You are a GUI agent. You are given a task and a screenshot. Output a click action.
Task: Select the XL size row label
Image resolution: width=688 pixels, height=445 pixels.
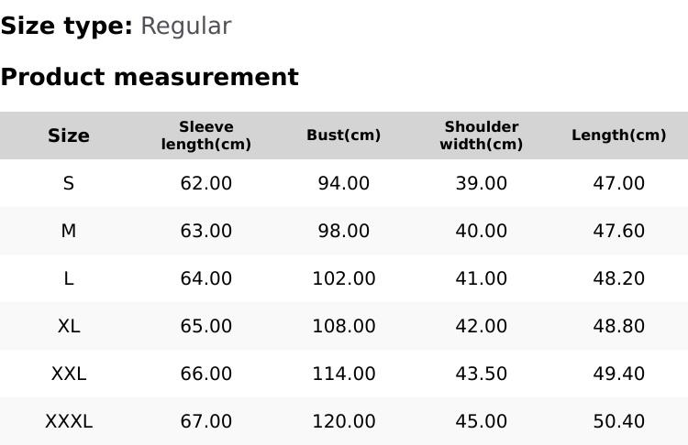coord(69,326)
